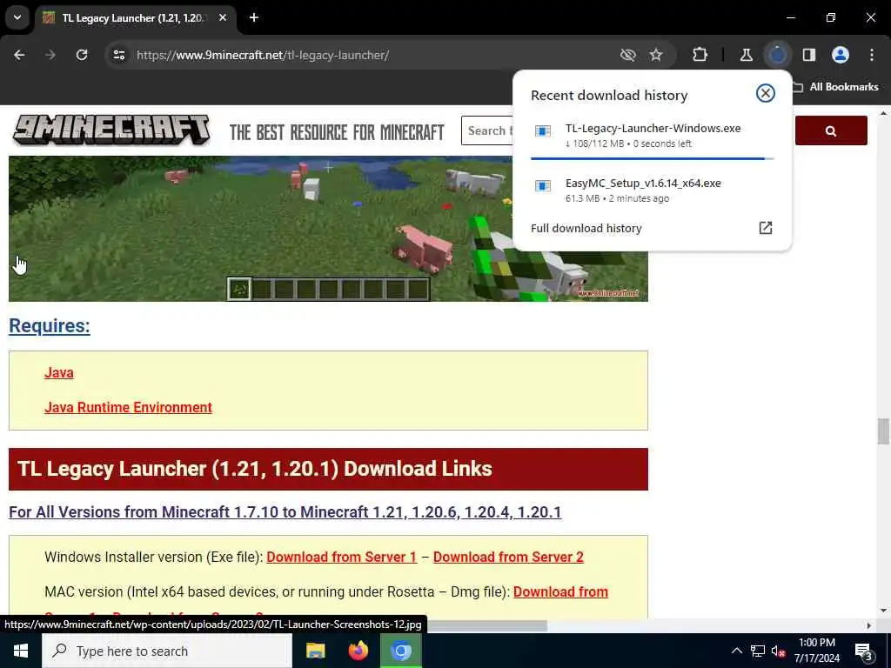Image resolution: width=891 pixels, height=668 pixels.
Task: Click the MAC version Download from link
Action: click(561, 591)
